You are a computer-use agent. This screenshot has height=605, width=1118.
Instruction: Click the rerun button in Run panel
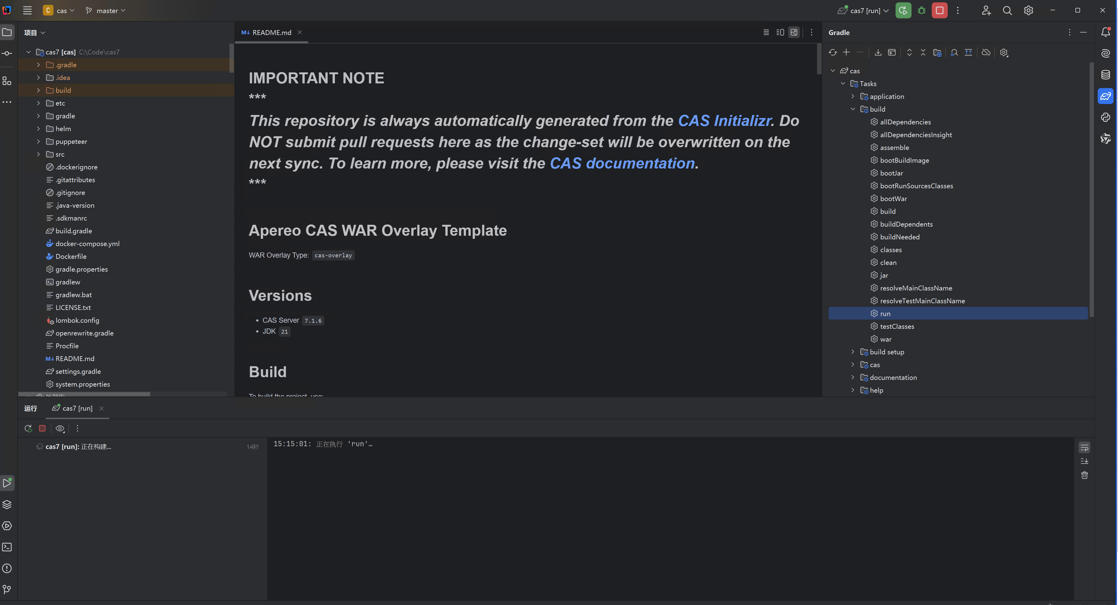pyautogui.click(x=28, y=428)
